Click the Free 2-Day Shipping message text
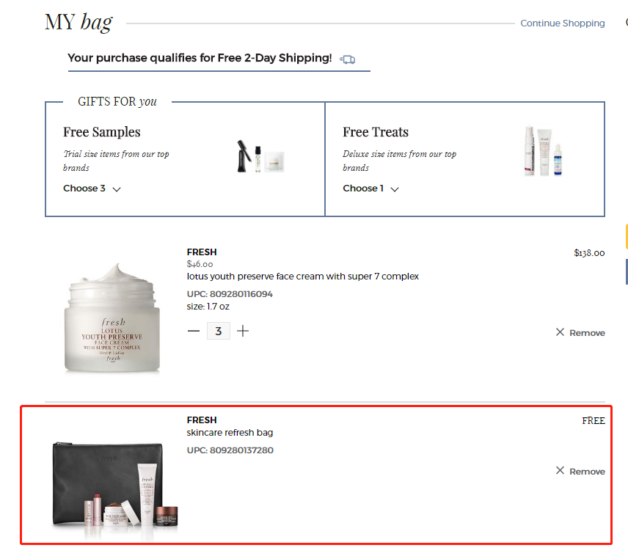Image resolution: width=628 pixels, height=556 pixels. pyautogui.click(x=200, y=58)
